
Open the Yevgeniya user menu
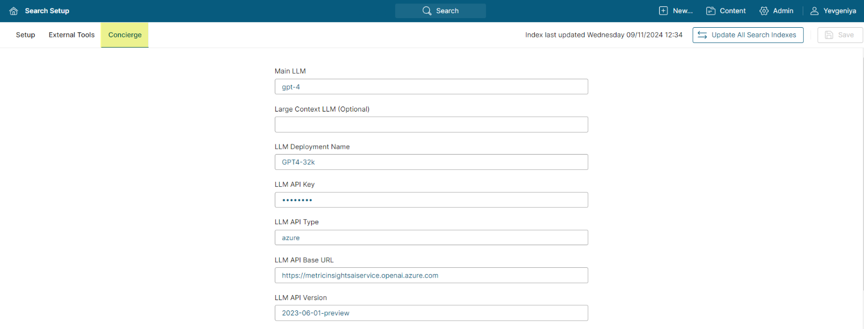click(x=839, y=11)
